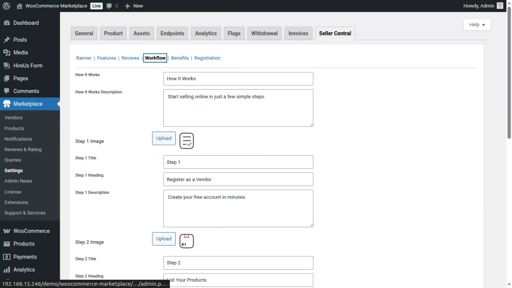Select the Invoices tab
This screenshot has height=288, width=512.
click(x=298, y=33)
